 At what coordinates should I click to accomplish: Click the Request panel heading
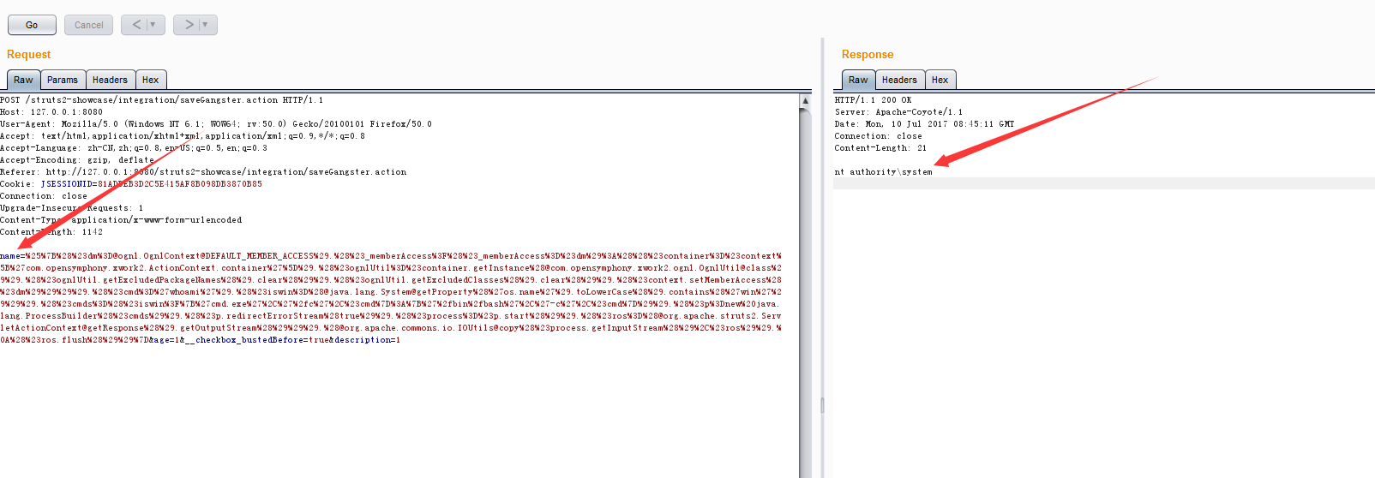tap(29, 54)
